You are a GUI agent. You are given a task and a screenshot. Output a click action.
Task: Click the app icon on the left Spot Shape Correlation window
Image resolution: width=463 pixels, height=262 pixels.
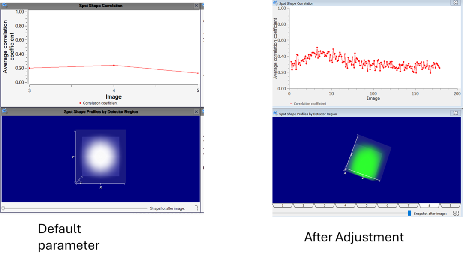pos(4,5)
